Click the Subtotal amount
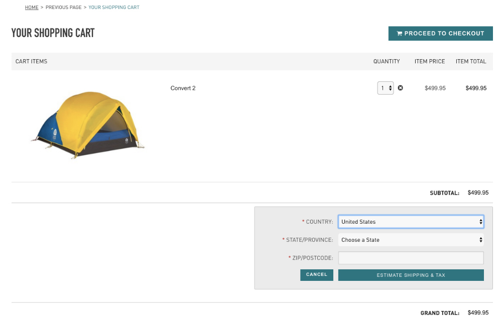 pyautogui.click(x=478, y=193)
